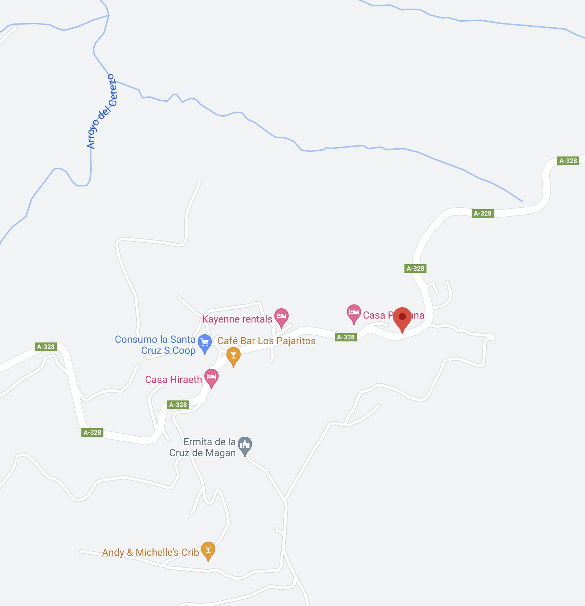The width and height of the screenshot is (585, 606).
Task: Click the A-328 shield on left edge road
Action: pos(46,347)
